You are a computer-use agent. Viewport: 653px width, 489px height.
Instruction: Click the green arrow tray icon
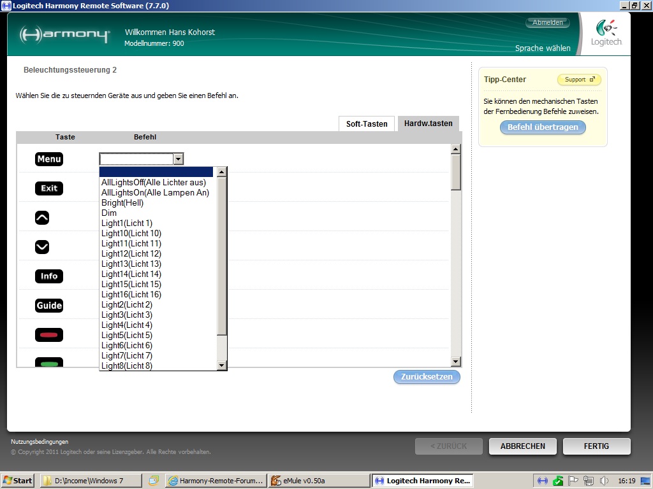(558, 481)
